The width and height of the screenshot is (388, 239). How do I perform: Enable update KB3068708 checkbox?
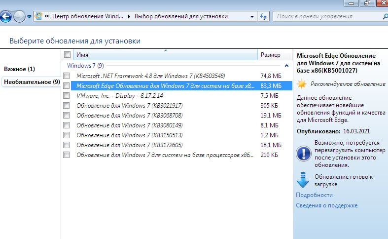tap(67, 116)
